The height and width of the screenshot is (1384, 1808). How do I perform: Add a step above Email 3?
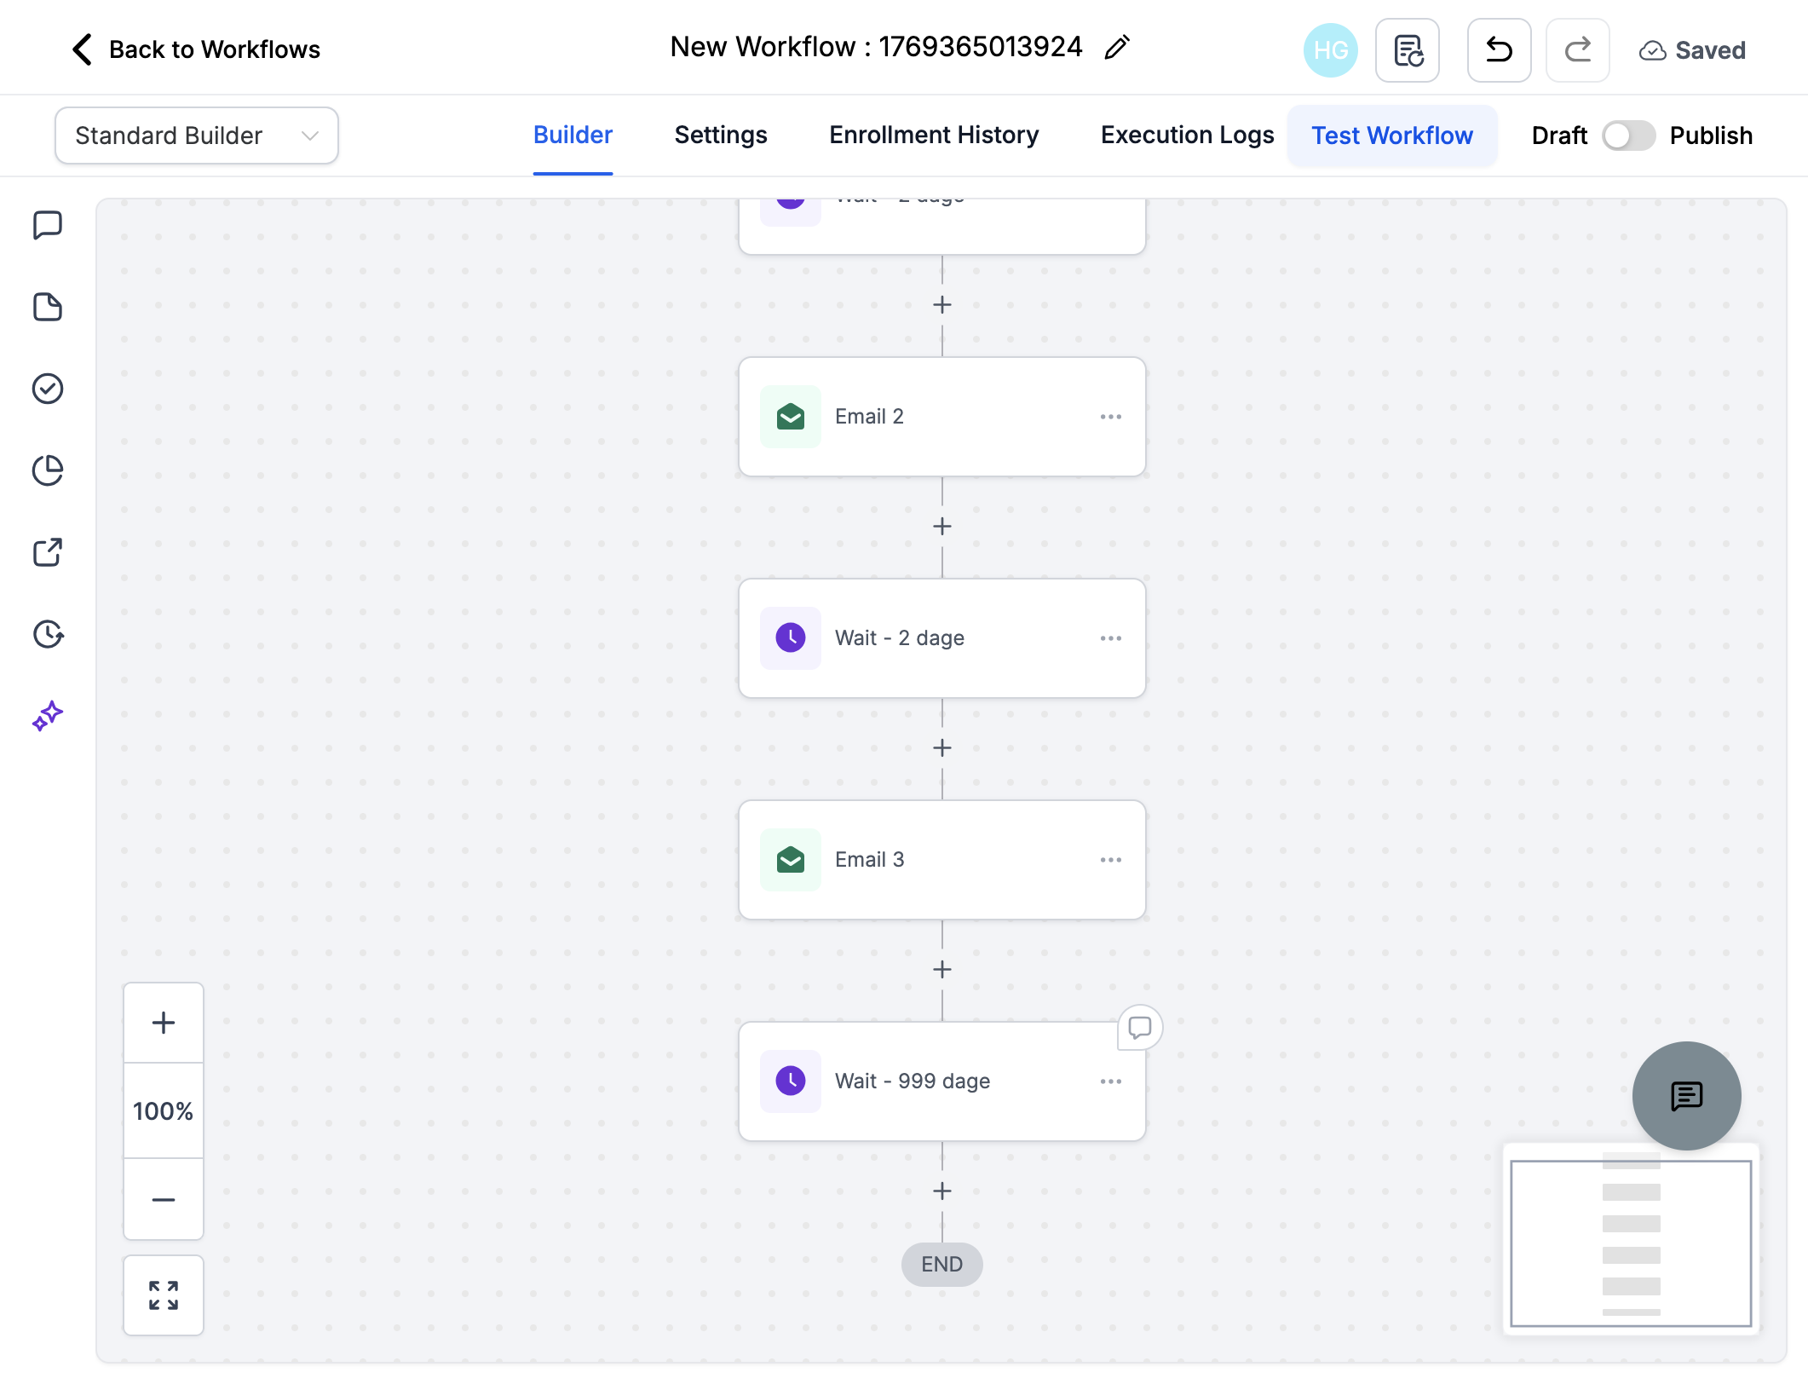(x=941, y=748)
